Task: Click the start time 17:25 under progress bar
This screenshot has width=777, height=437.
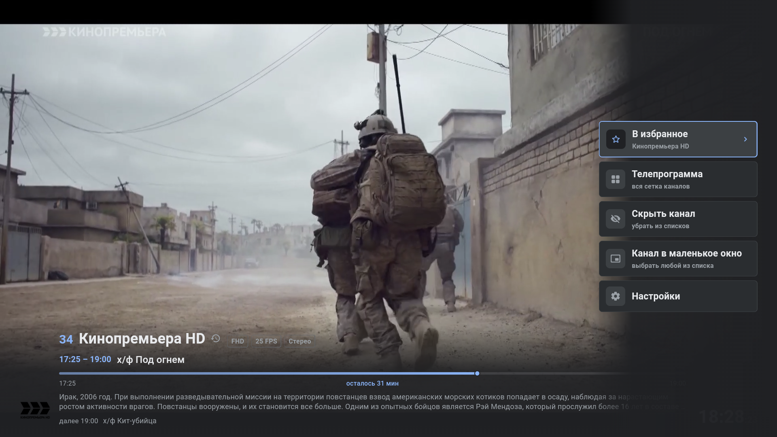Action: 67,383
